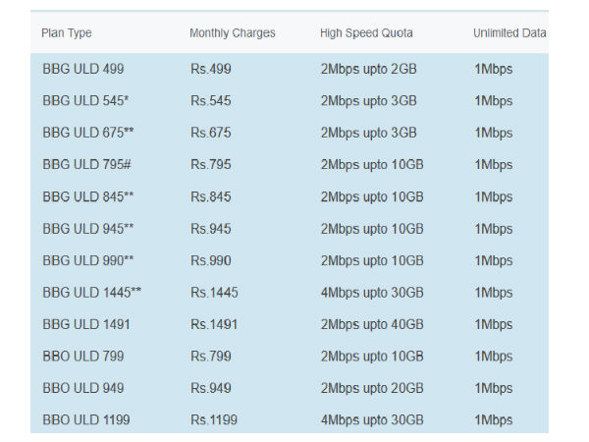Click the Rs.949 monthly charge cell
The height and width of the screenshot is (442, 589).
(211, 388)
